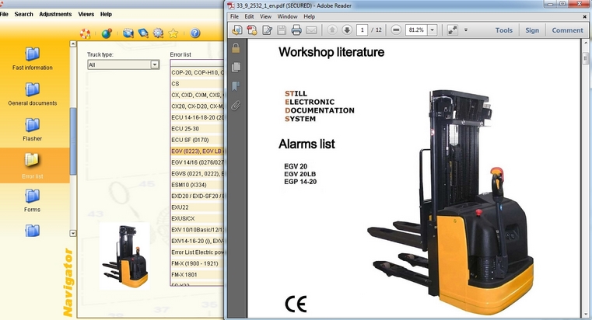592x320 pixels.
Task: Open the Sign pane in Reader
Action: (x=532, y=30)
